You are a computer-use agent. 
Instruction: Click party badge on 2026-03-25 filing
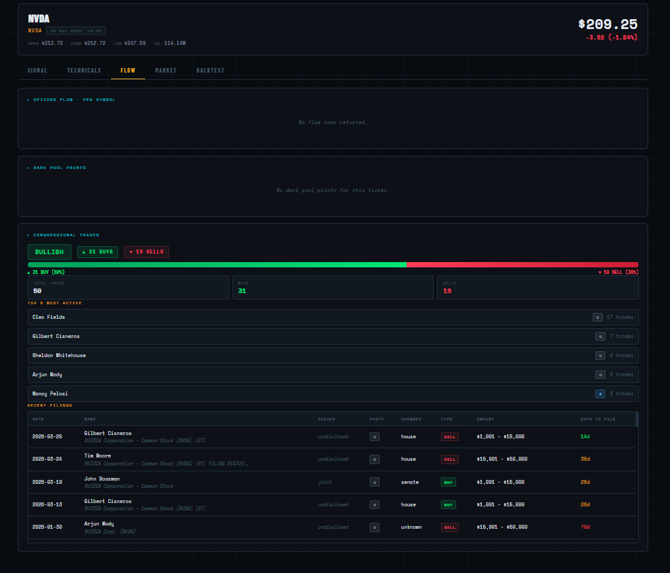tap(374, 437)
